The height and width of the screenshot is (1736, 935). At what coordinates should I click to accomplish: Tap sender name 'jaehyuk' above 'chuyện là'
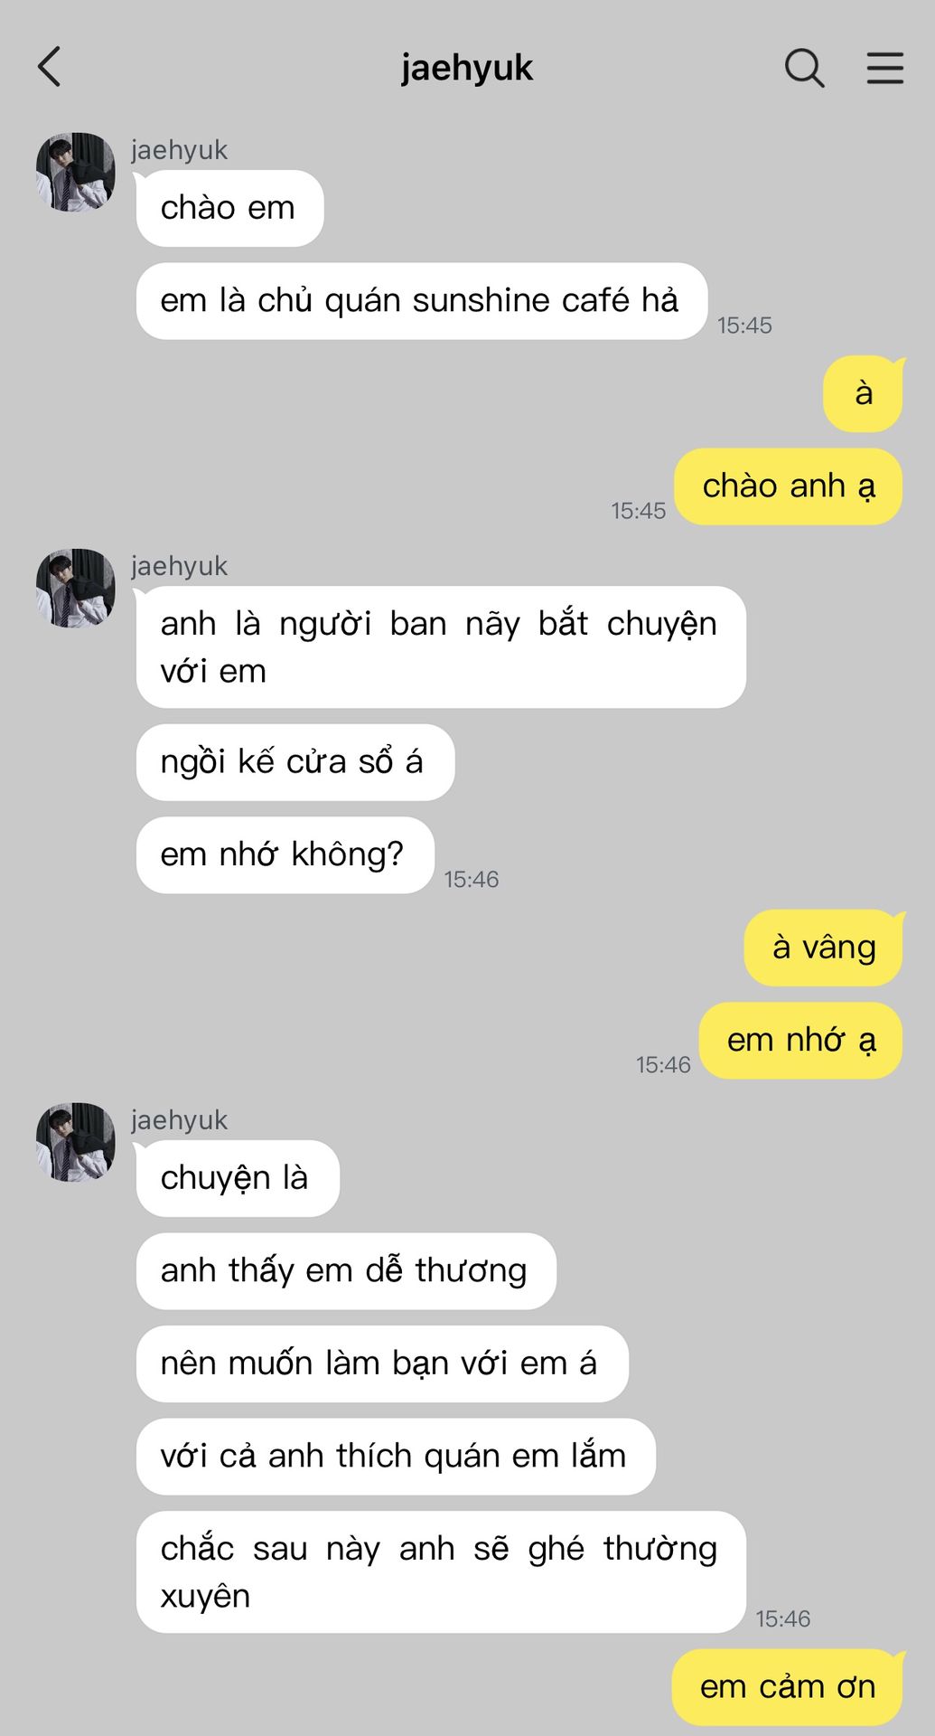coord(179,1119)
